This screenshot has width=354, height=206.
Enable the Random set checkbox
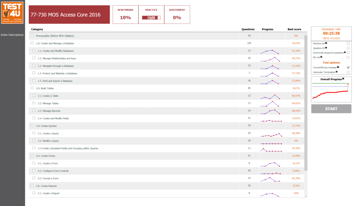(x=348, y=44)
